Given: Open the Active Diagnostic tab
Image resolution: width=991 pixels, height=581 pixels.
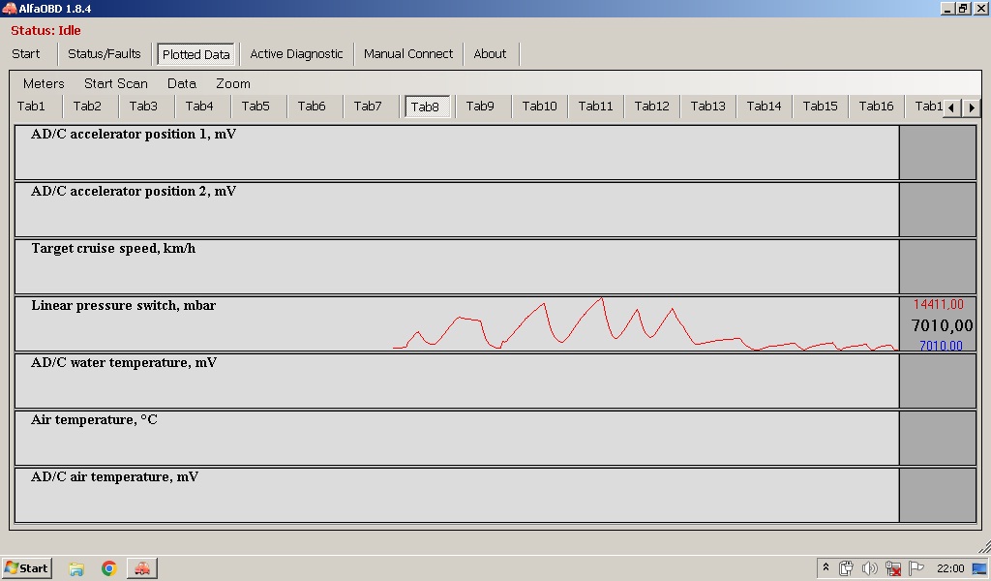Looking at the screenshot, I should pyautogui.click(x=296, y=54).
